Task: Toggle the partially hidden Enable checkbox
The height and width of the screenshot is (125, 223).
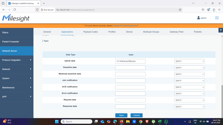Action: pyautogui.click(x=74, y=36)
